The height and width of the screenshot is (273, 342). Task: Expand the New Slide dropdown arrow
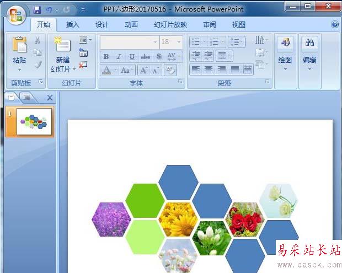[74, 69]
